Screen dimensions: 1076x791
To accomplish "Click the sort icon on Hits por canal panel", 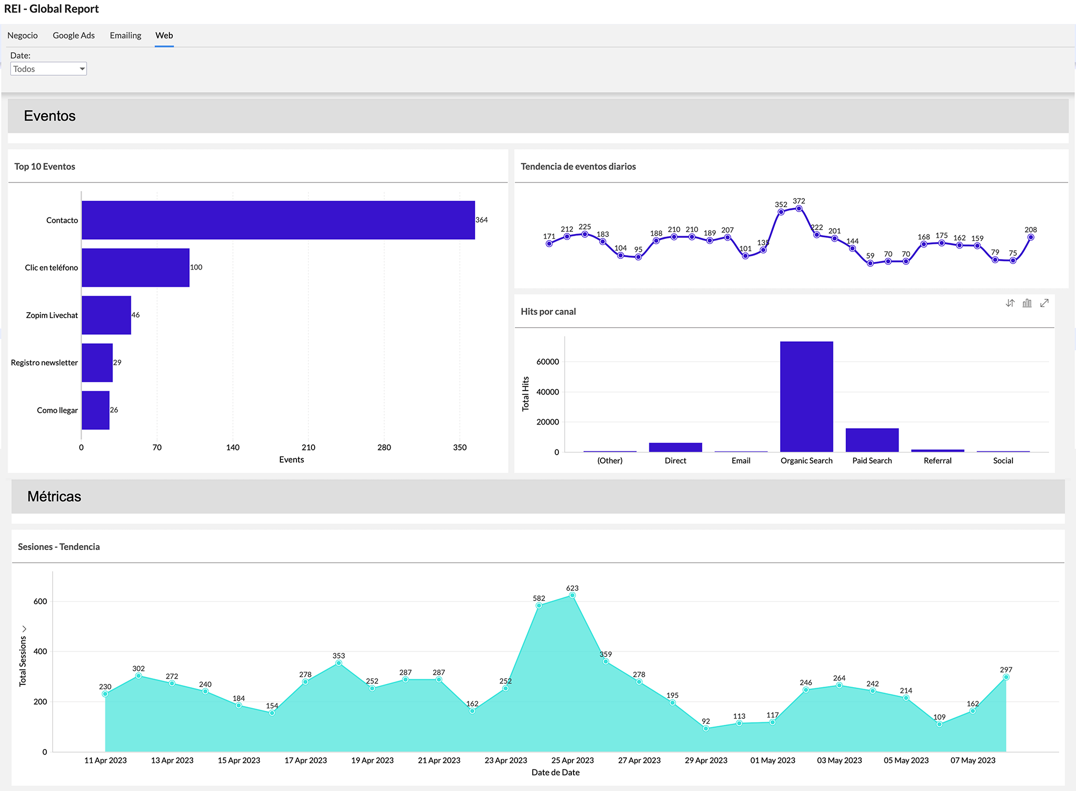I will pos(1010,303).
